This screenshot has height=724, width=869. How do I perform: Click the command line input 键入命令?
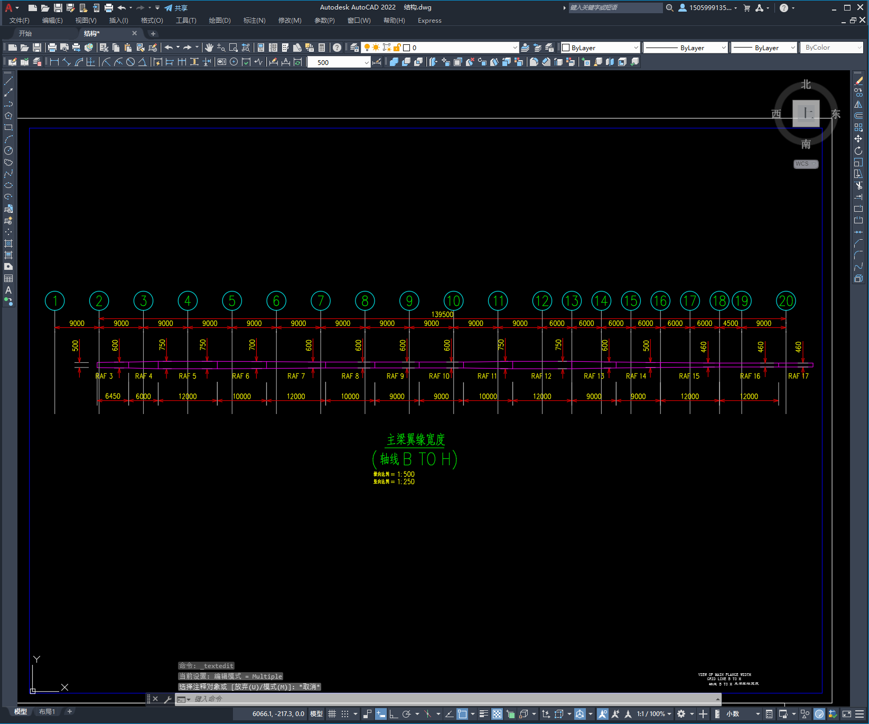pyautogui.click(x=449, y=699)
